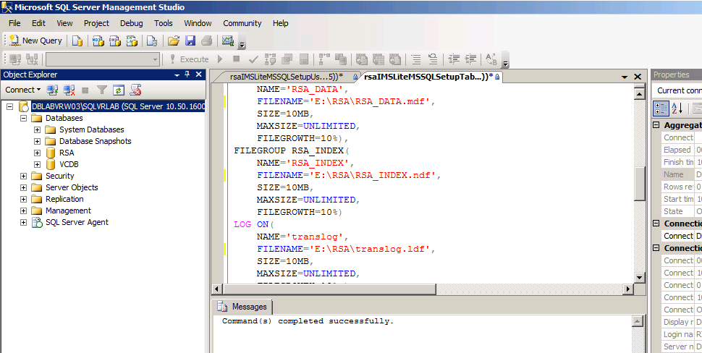Click the editor vertical scrollbar thumb
Viewport: 702px width, 353px height.
coord(640,183)
